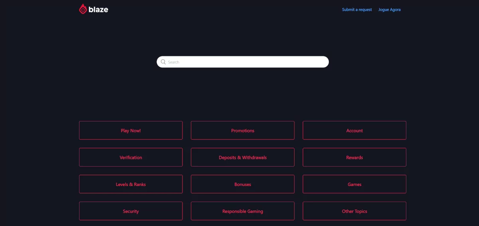The width and height of the screenshot is (479, 226).
Task: Go to the Account help category
Action: (x=354, y=131)
